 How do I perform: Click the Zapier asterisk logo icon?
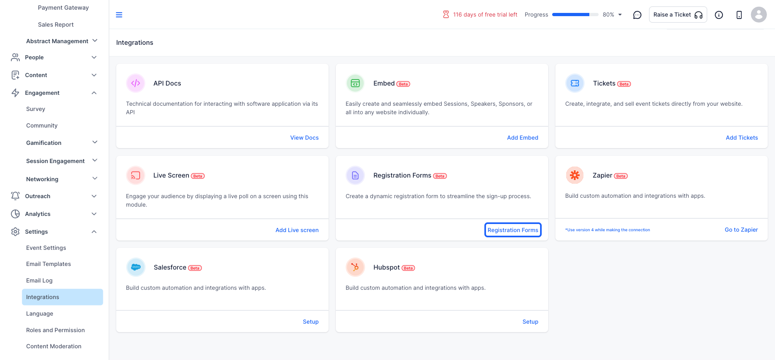coord(575,175)
